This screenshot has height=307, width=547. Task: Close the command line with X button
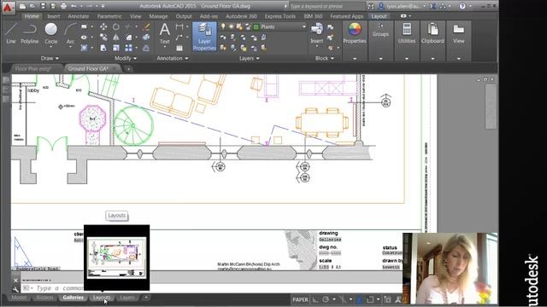click(x=15, y=281)
